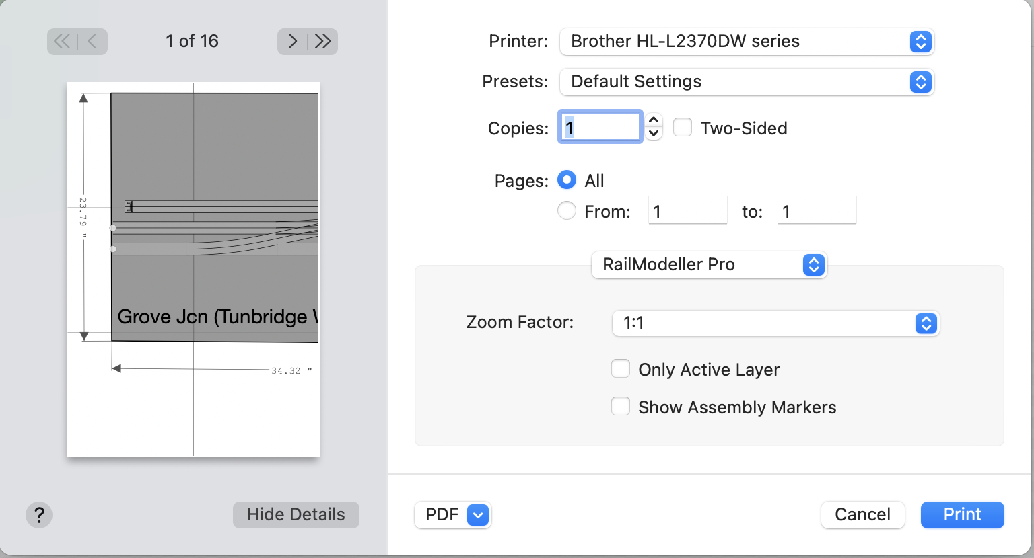The width and height of the screenshot is (1034, 558).
Task: Go to first preview page
Action: pos(62,42)
